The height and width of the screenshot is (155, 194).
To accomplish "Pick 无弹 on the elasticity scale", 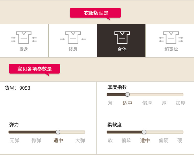I will [x=14, y=141].
